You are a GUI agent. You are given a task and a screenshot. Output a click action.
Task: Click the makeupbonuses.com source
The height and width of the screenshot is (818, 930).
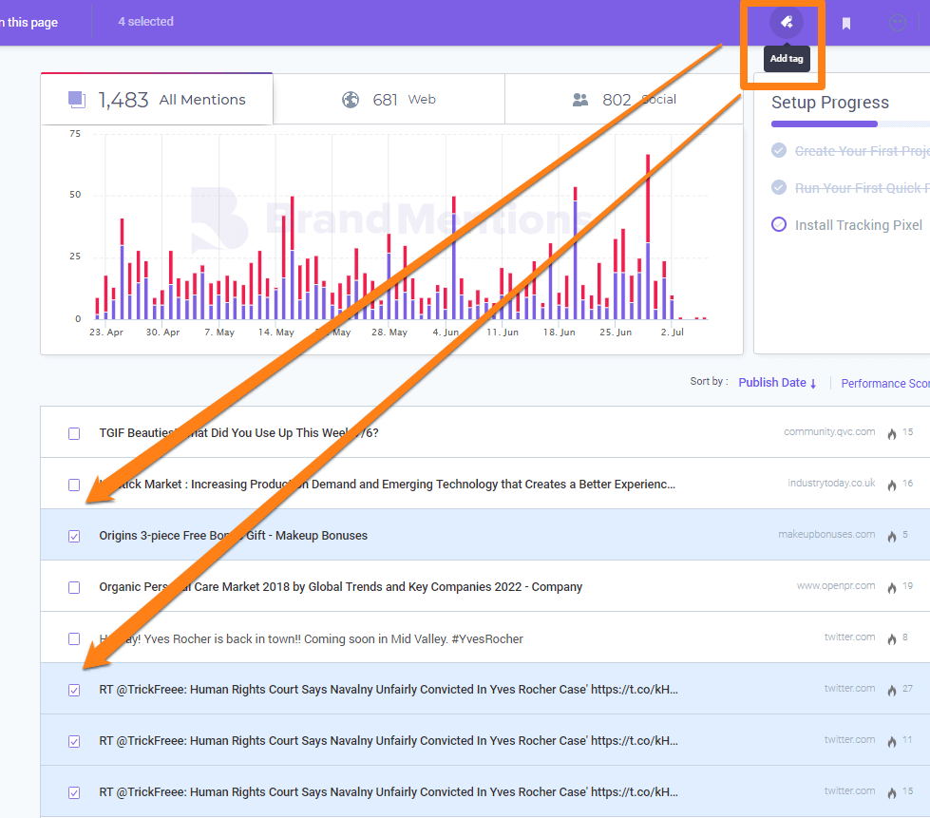coord(826,535)
